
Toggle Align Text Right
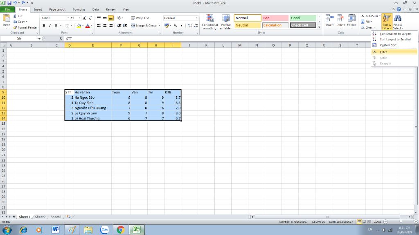[x=110, y=26]
